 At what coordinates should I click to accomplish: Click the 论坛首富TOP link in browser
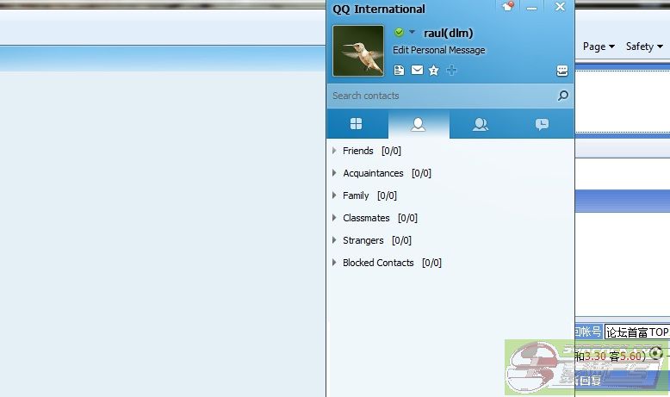(x=637, y=332)
